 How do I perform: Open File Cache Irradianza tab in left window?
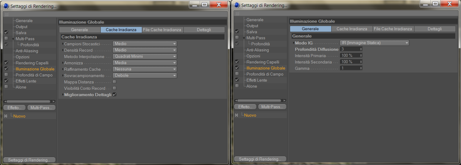click(x=162, y=30)
